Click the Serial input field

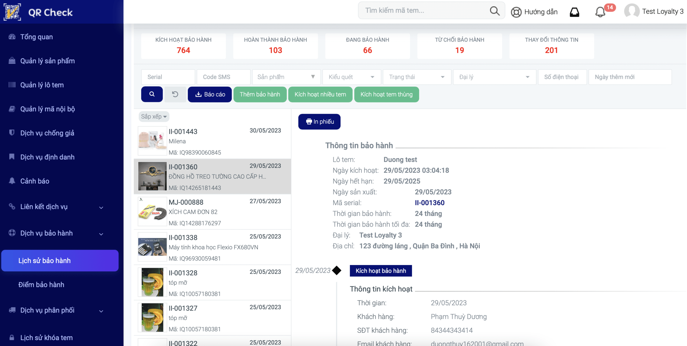(x=168, y=77)
